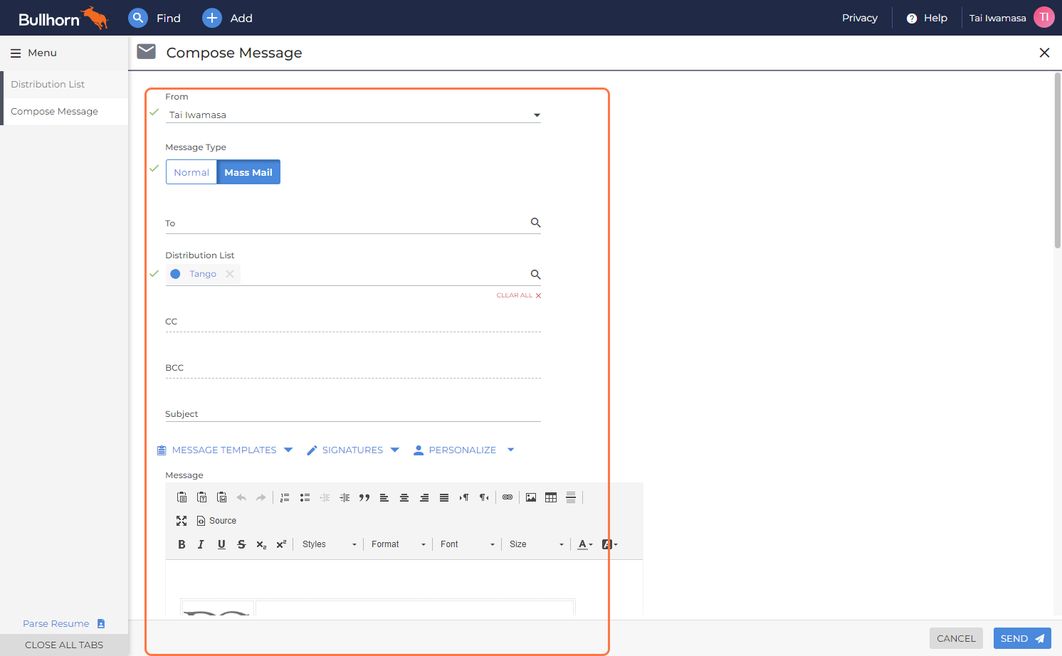Screen dimensions: 1062x656
Task: Paste from Word
Action: click(x=222, y=497)
